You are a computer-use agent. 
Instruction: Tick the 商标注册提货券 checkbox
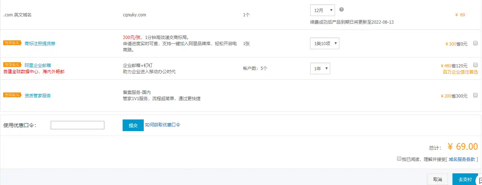coord(475,43)
